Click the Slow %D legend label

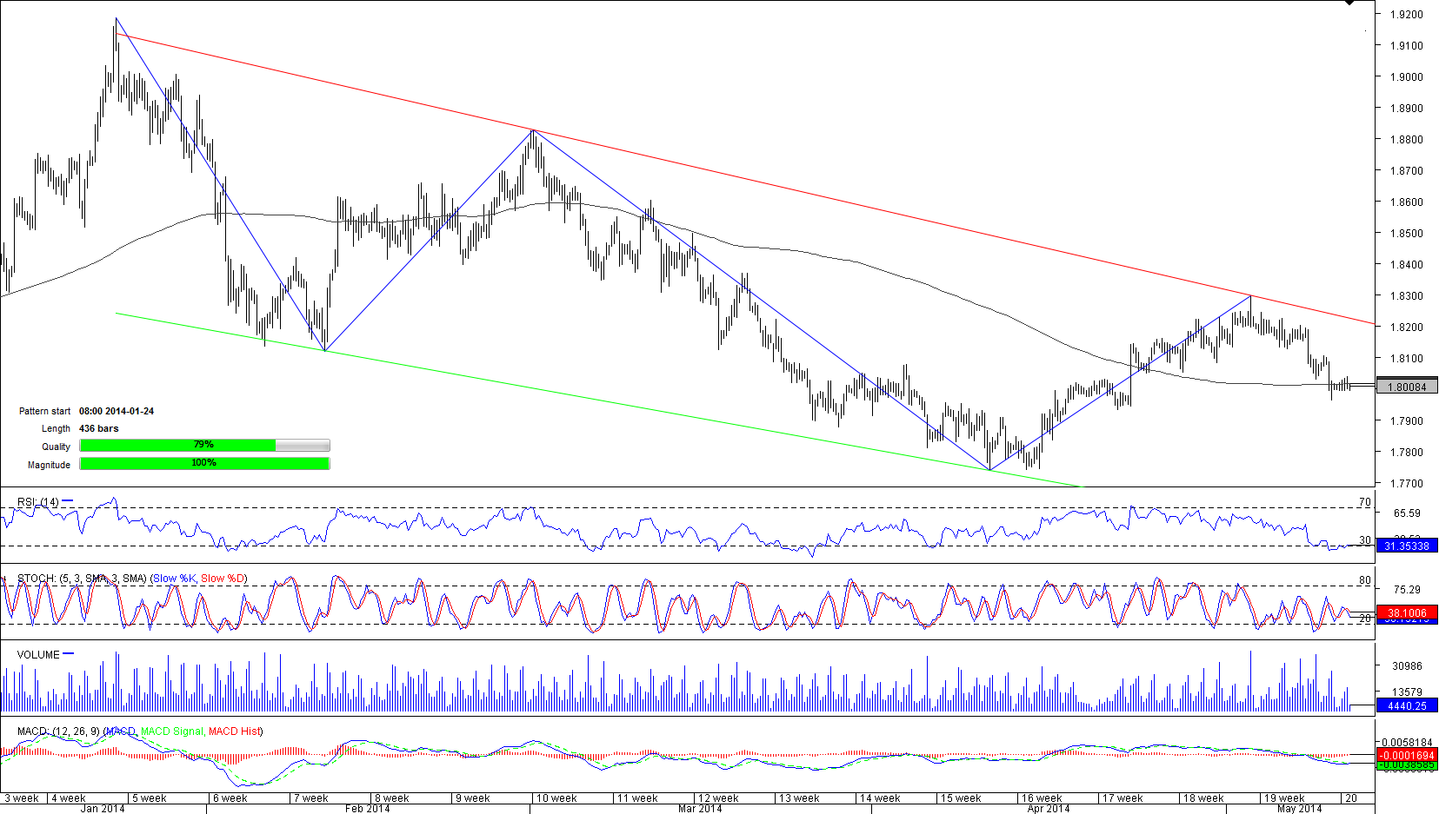click(223, 578)
